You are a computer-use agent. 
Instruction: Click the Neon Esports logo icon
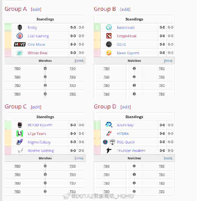109,53
